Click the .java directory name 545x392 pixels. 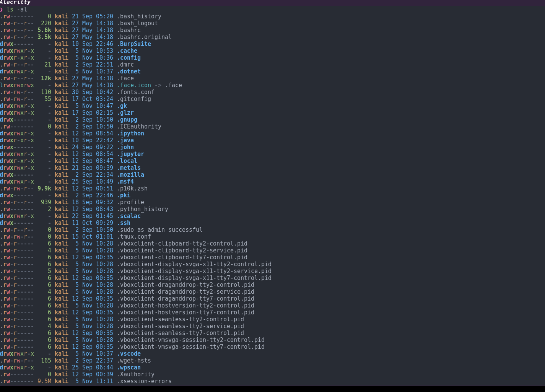[125, 140]
